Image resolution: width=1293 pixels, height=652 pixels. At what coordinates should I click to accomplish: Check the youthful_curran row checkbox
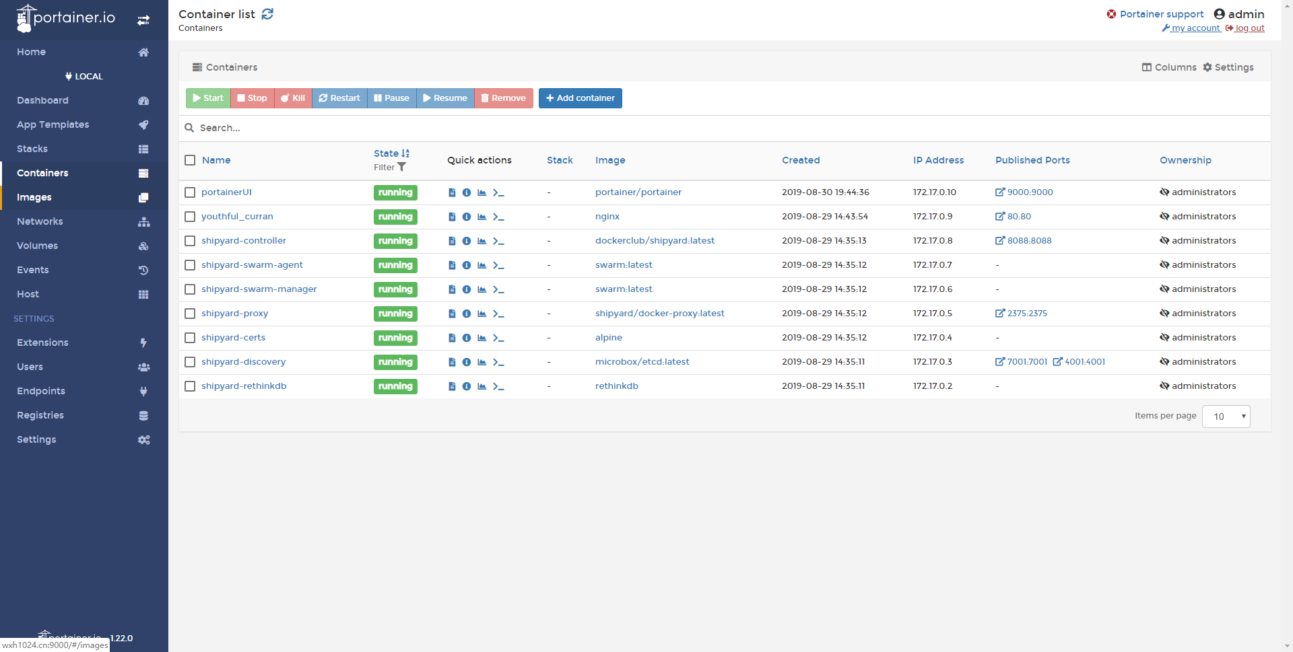tap(190, 217)
